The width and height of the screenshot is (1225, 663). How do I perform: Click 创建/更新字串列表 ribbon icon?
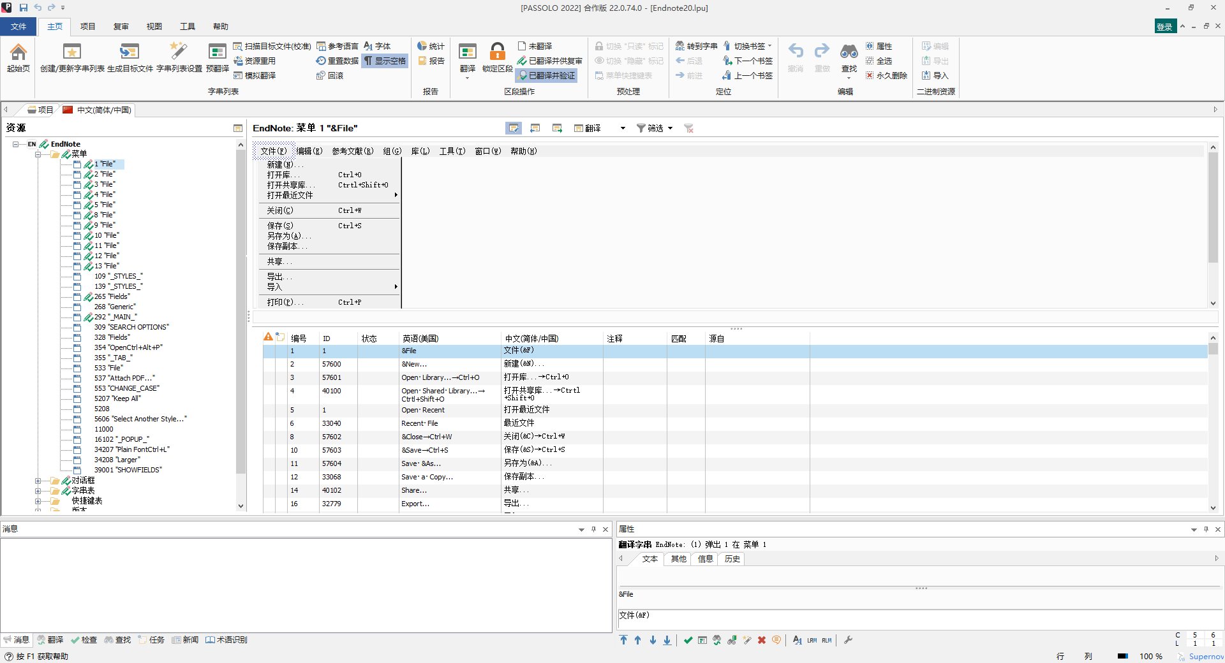pyautogui.click(x=72, y=57)
